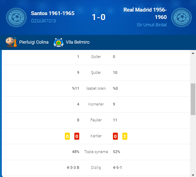The image size is (196, 177).
Task: Click the Santos 1961-1965 team name
Action: click(x=53, y=13)
